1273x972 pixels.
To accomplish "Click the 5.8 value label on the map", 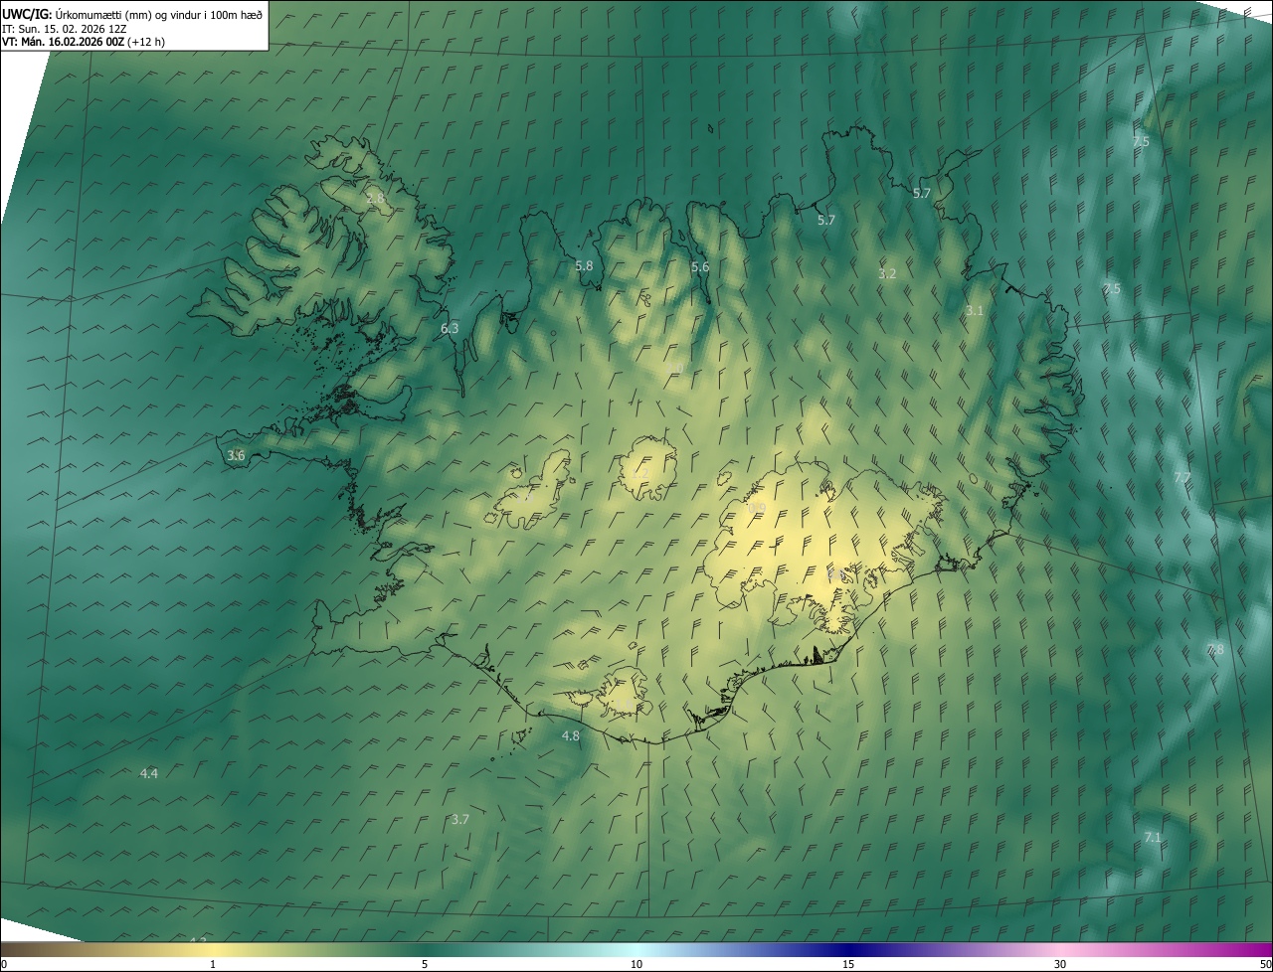I will (x=584, y=266).
